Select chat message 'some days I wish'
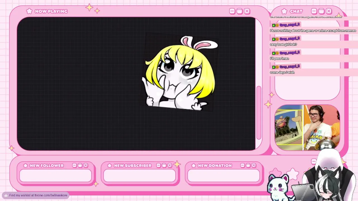This screenshot has height=201, width=358. tap(282, 73)
